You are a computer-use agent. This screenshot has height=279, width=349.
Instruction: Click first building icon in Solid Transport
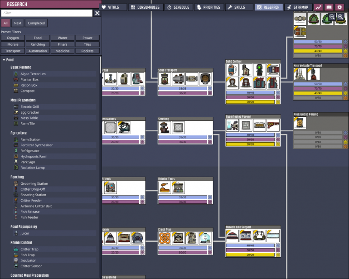click(x=165, y=79)
